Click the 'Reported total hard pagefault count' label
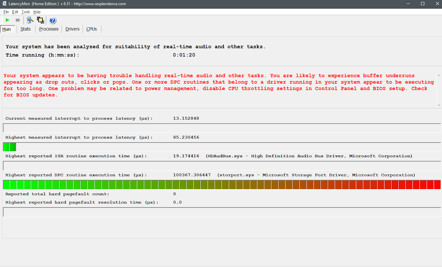This screenshot has height=267, width=442. [57, 194]
